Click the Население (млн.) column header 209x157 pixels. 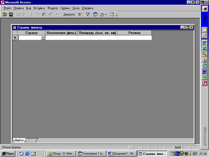pos(61,33)
